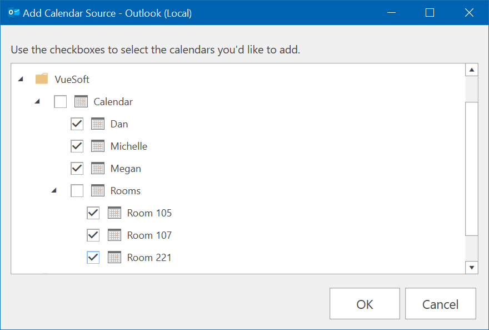
Task: Click the scrollbar down arrow
Action: [472, 268]
